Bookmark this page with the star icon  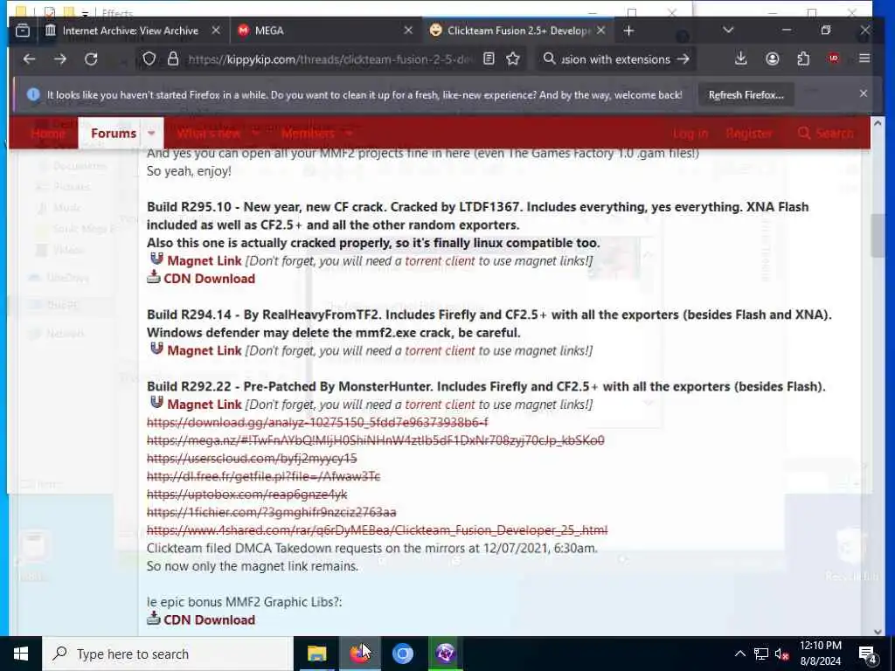point(512,59)
